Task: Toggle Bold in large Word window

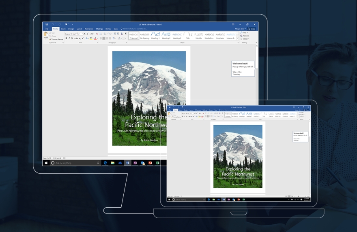Action: (66, 38)
